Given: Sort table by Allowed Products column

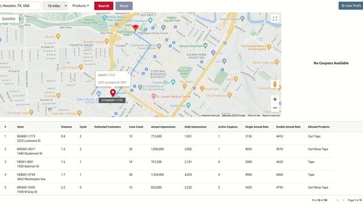Looking at the screenshot, I should pos(319,127).
